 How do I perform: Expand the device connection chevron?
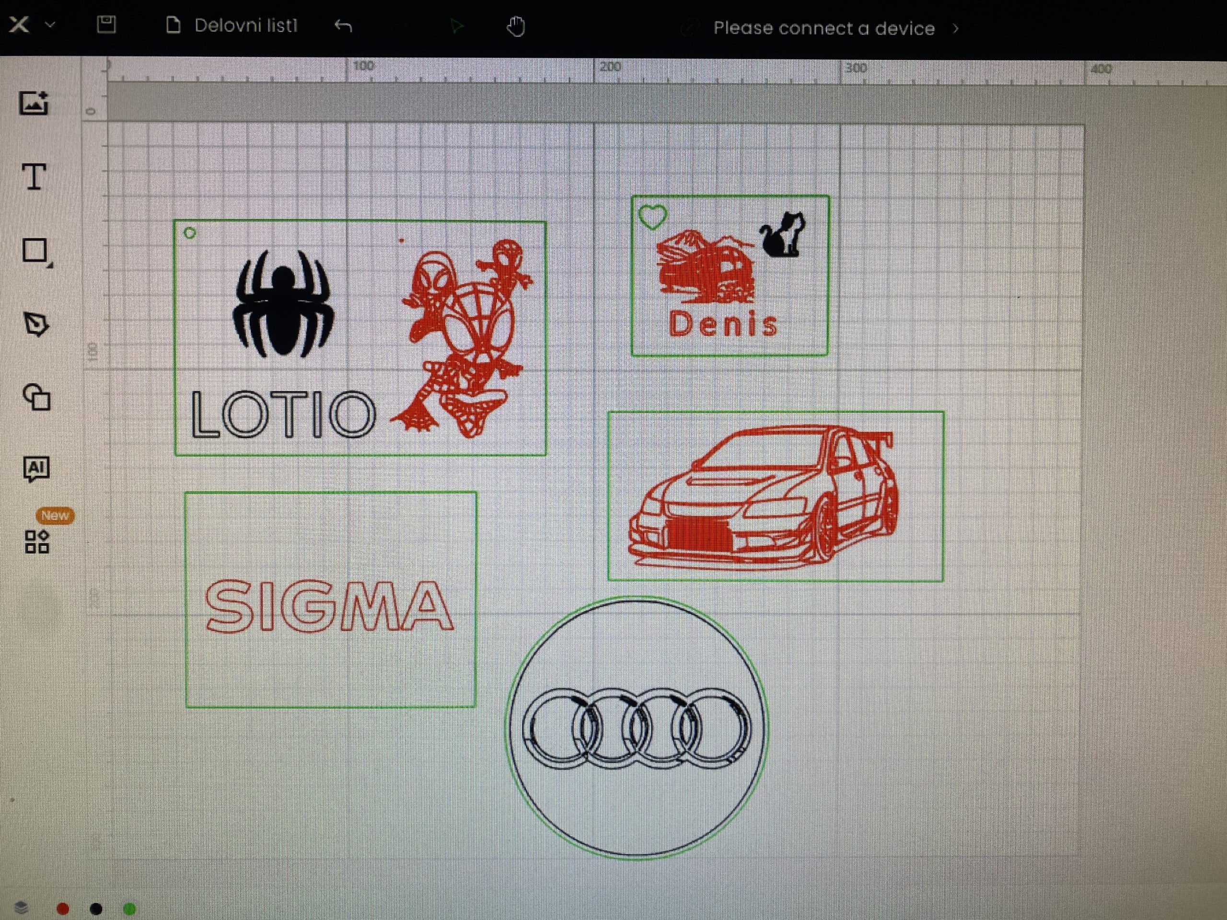click(x=955, y=28)
